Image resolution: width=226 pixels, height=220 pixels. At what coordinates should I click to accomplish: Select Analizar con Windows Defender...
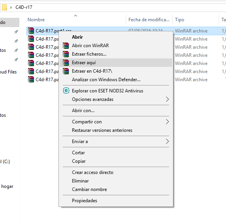click(x=116, y=80)
